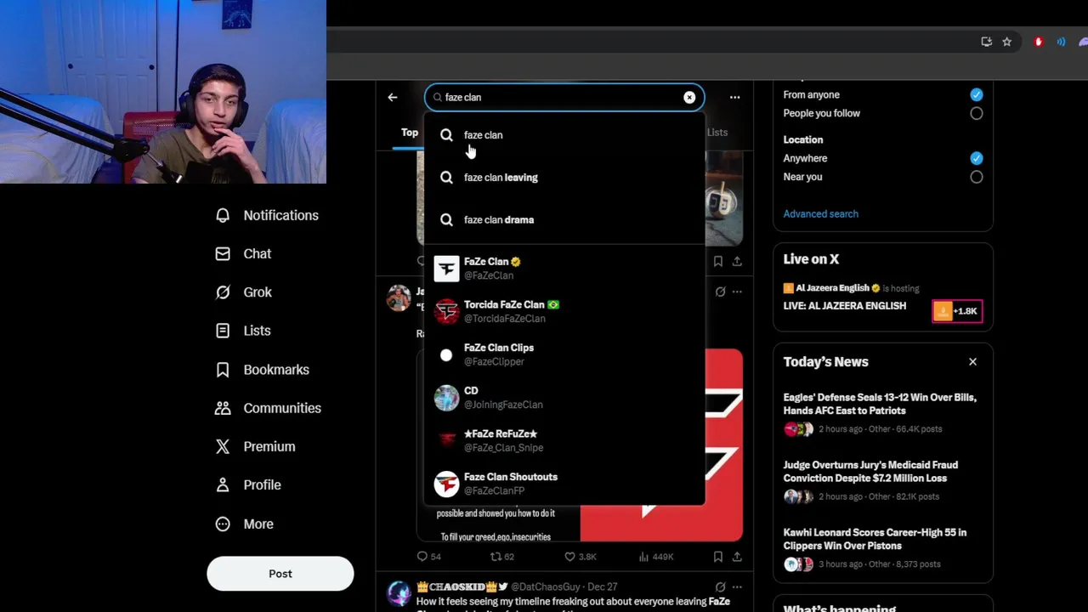Screen dimensions: 1088x612
Task: Repost the post with 62 reposts
Action: (502, 557)
